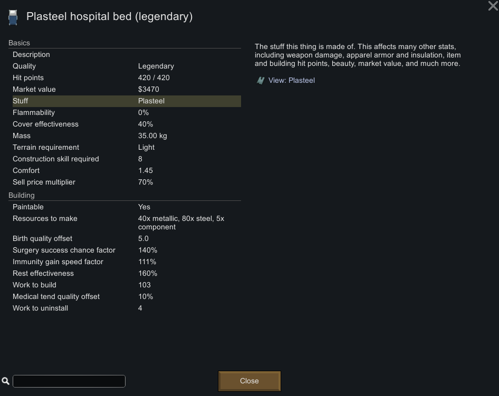The width and height of the screenshot is (499, 396).
Task: Select the Market value row
Action: [x=126, y=90]
